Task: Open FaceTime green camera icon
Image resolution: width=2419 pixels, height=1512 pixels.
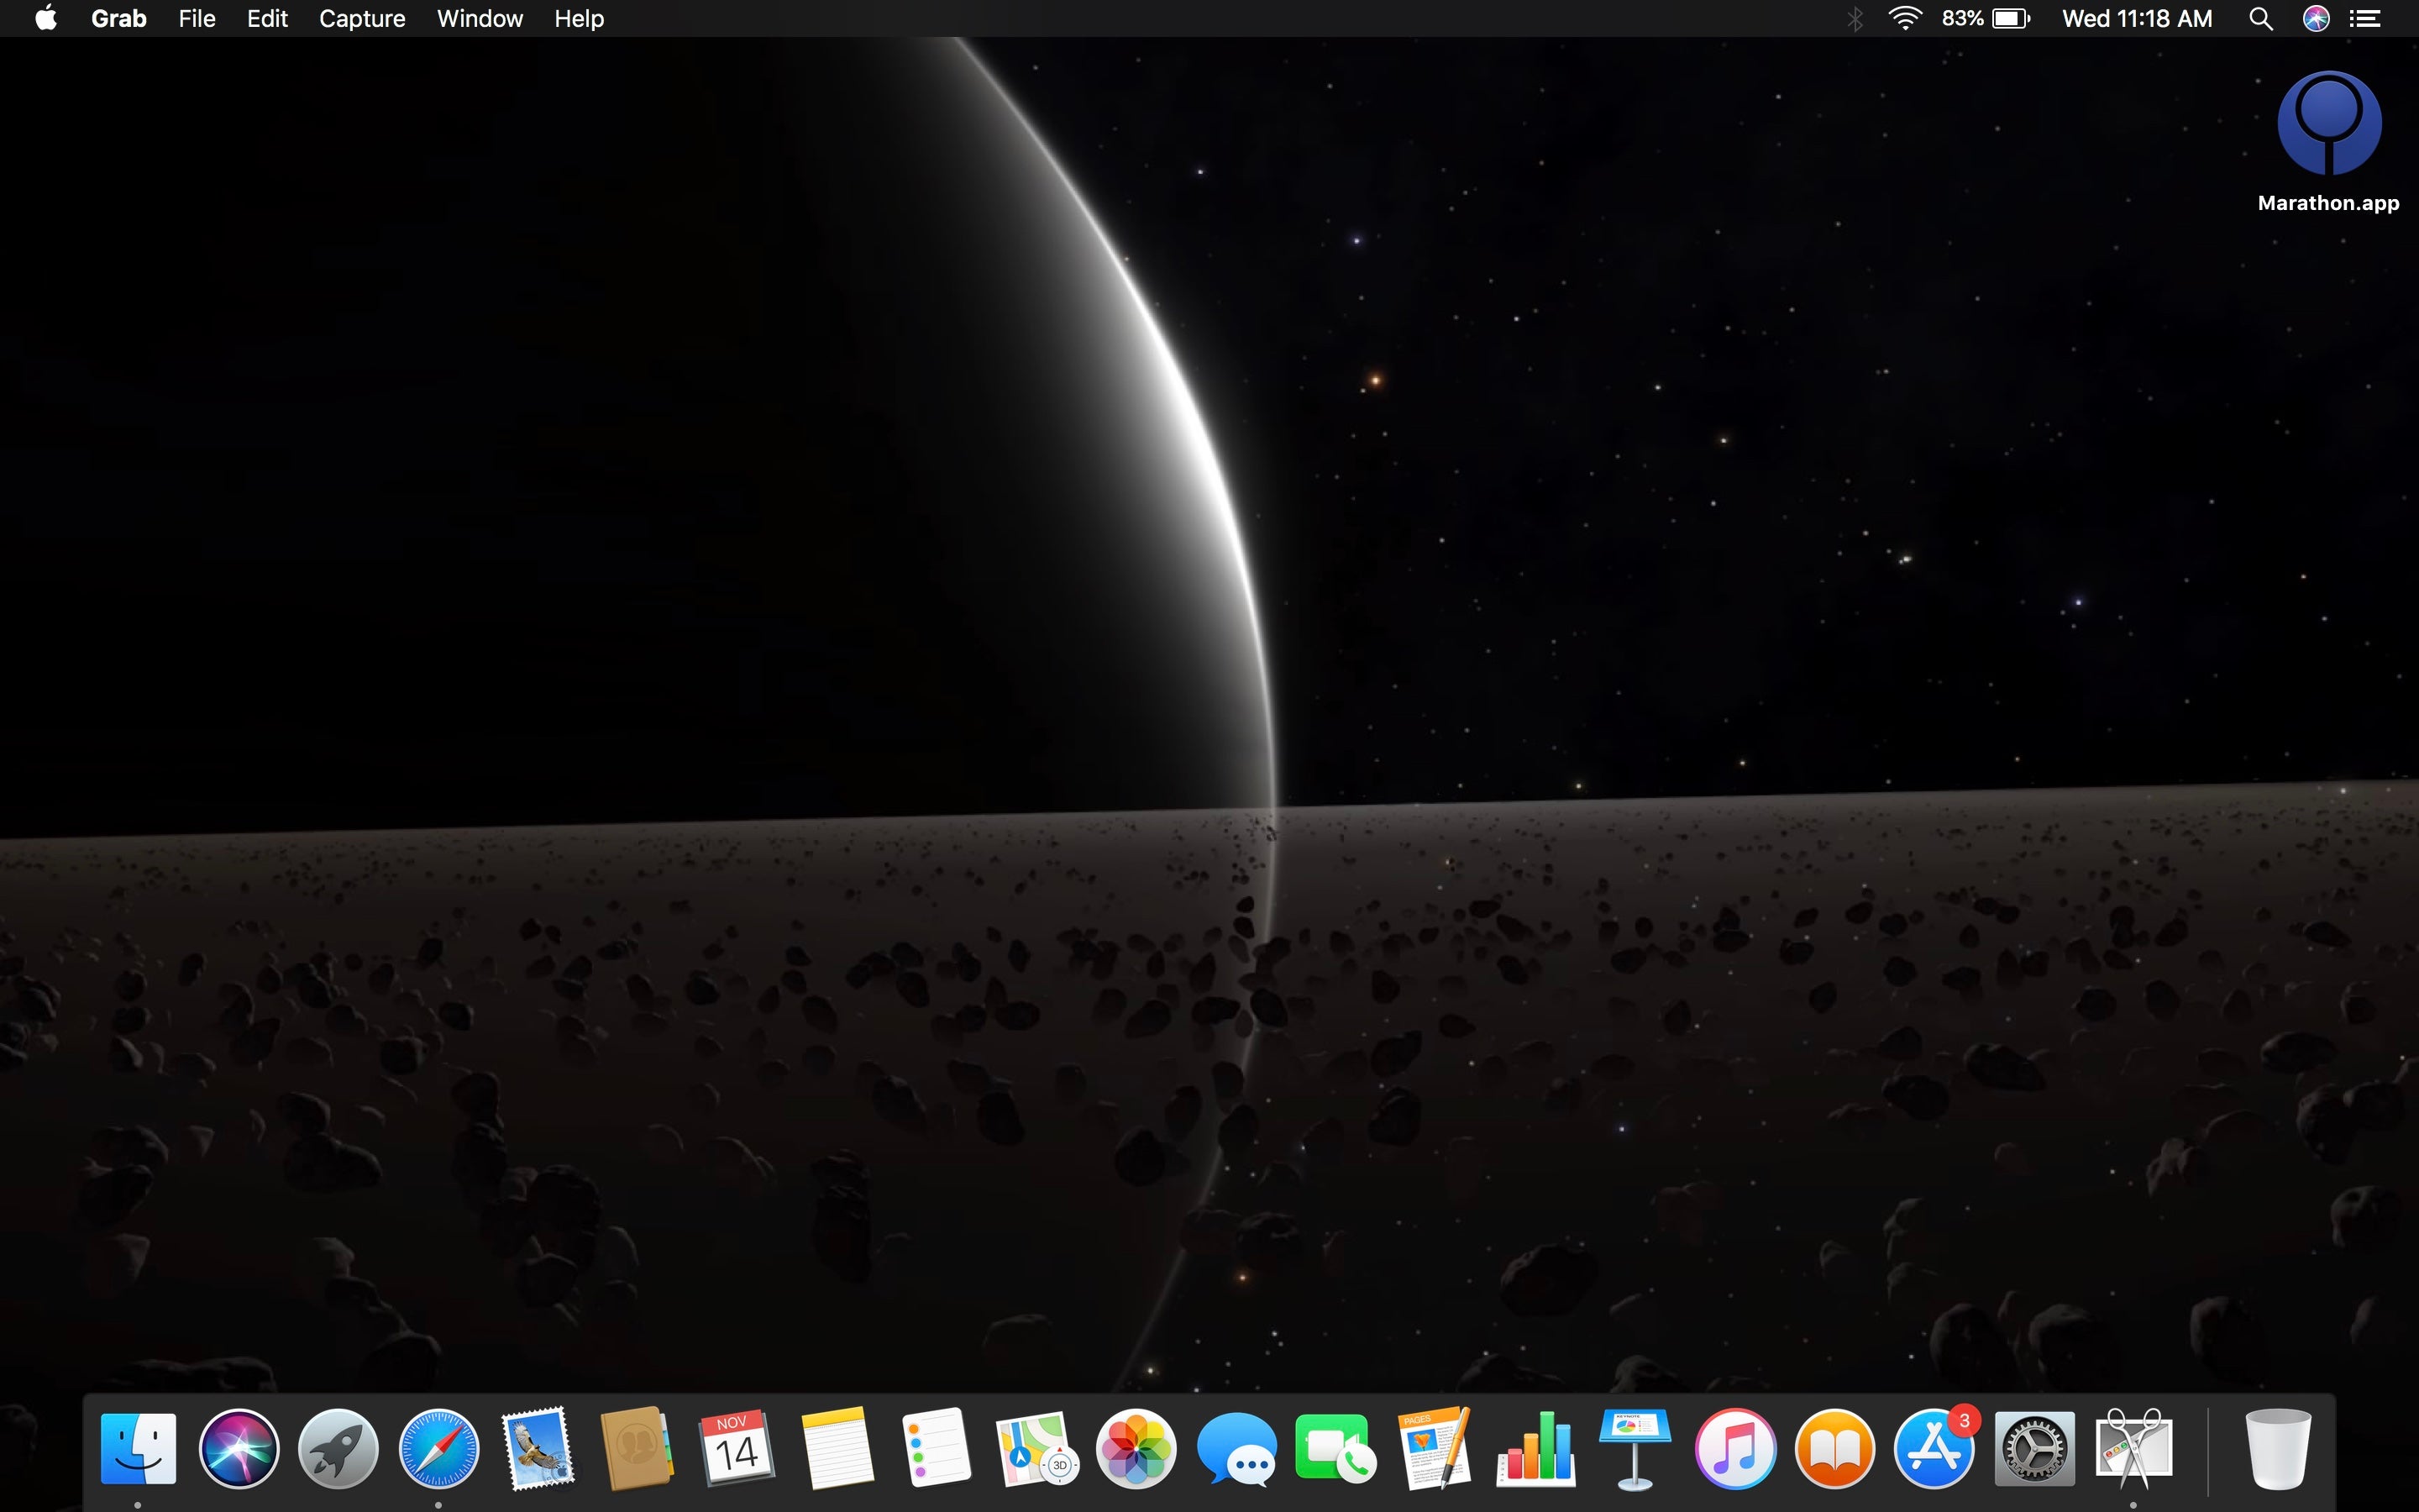Action: pyautogui.click(x=1335, y=1448)
